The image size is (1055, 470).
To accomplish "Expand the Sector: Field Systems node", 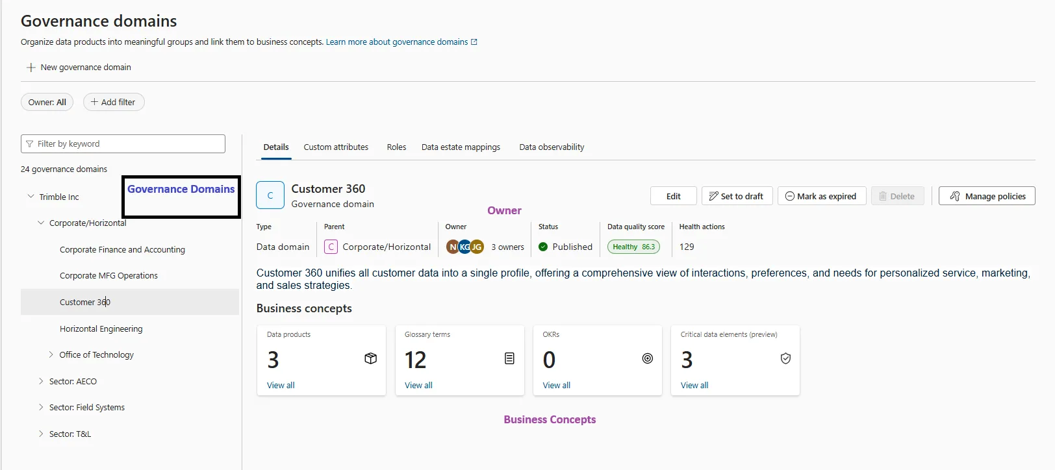I will pos(41,407).
